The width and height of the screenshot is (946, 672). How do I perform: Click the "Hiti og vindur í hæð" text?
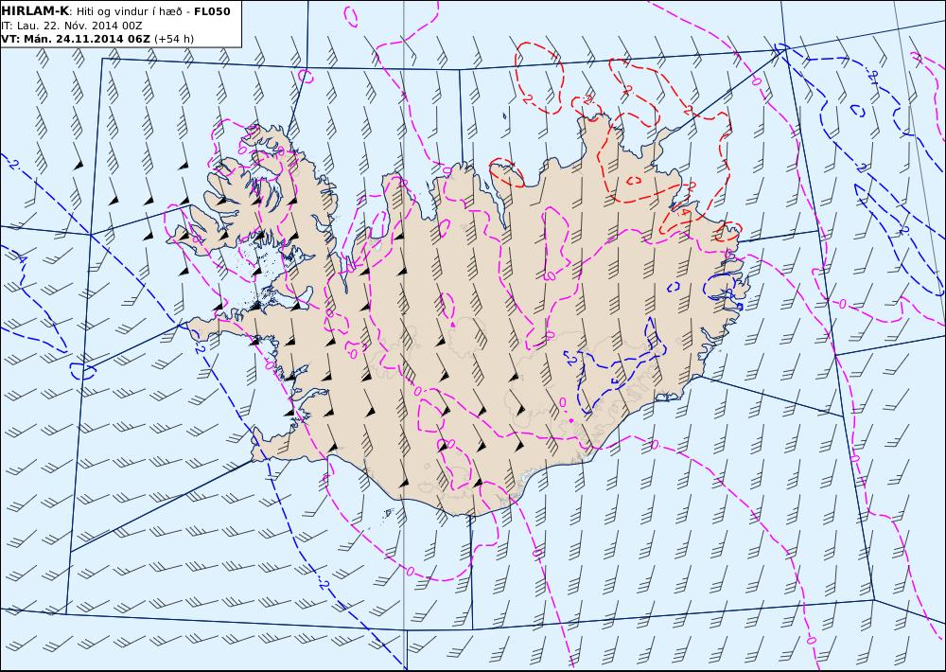click(129, 11)
